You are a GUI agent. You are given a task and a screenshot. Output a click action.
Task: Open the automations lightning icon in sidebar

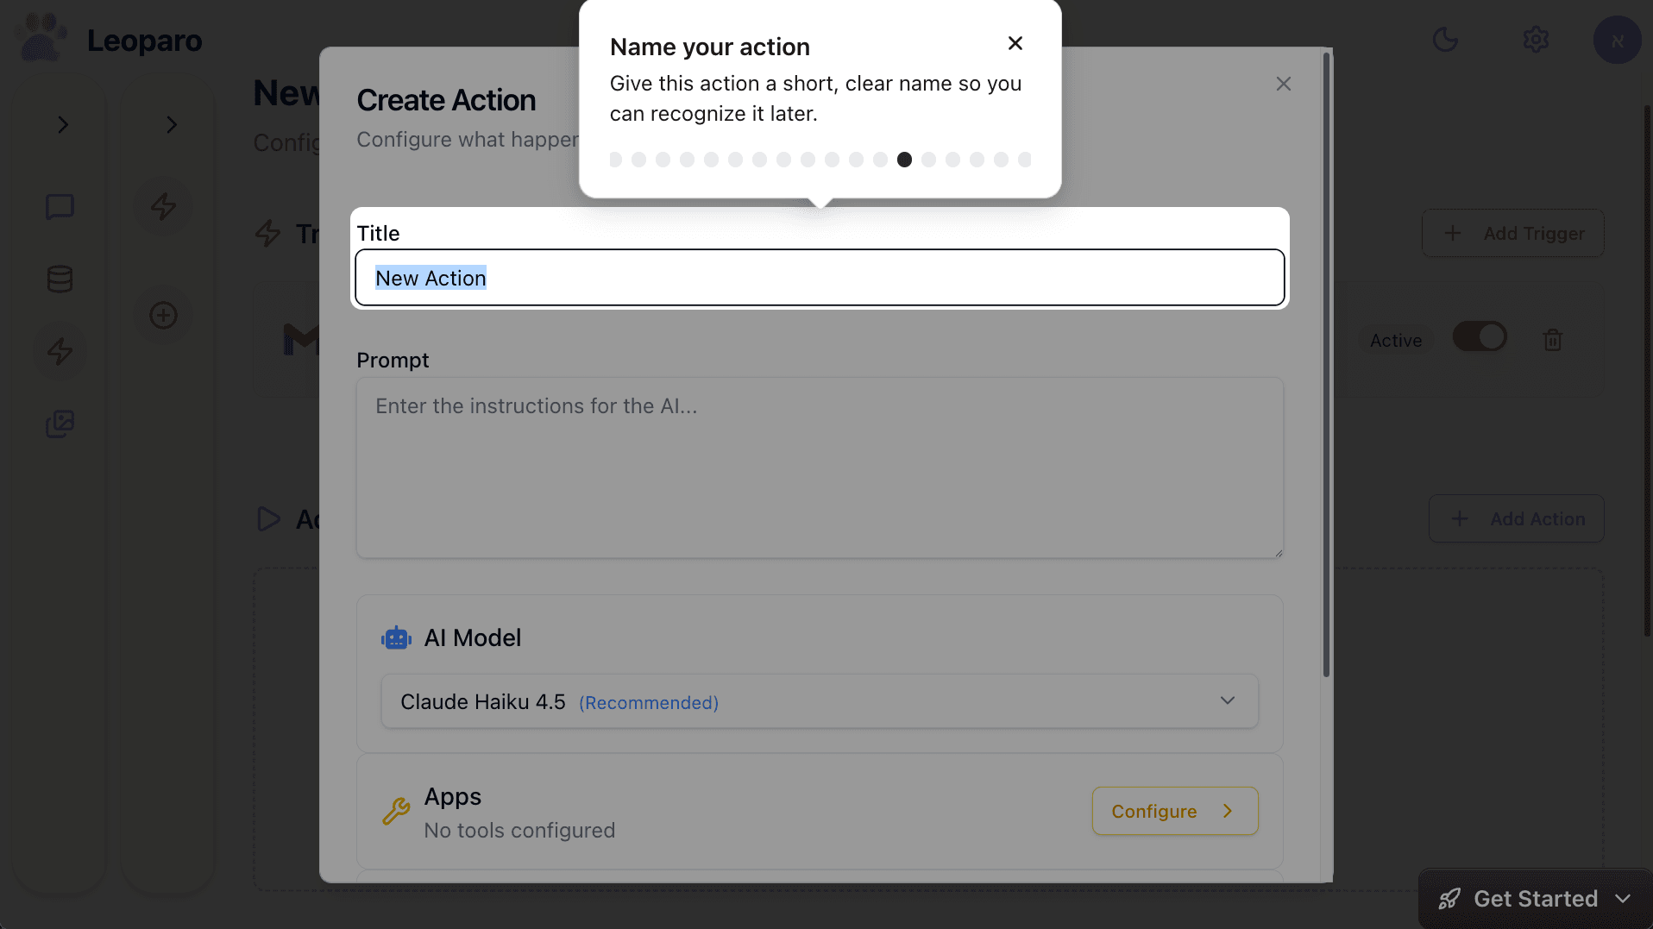59,351
